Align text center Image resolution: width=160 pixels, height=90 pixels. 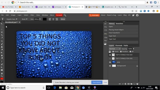(53, 19)
